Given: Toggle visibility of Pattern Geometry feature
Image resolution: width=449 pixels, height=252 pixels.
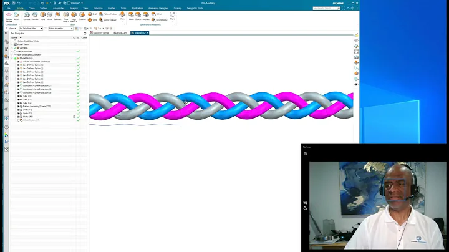Looking at the screenshot, I should pyautogui.click(x=18, y=106).
